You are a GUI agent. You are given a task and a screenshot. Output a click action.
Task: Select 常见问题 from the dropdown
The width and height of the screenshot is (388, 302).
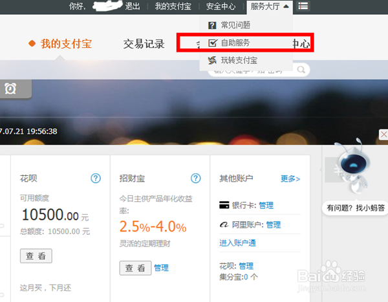(235, 25)
